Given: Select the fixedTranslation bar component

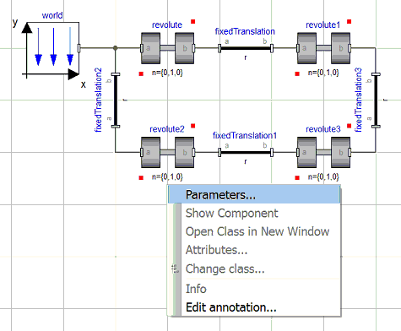Looking at the screenshot, I should point(246,48).
